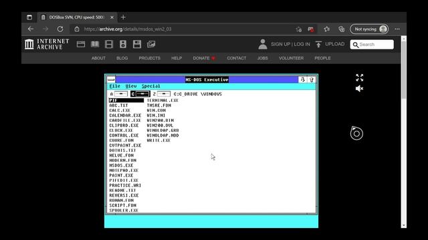Viewport: 428px width, 240px height.
Task: Open a new browser tab
Action: [123, 17]
